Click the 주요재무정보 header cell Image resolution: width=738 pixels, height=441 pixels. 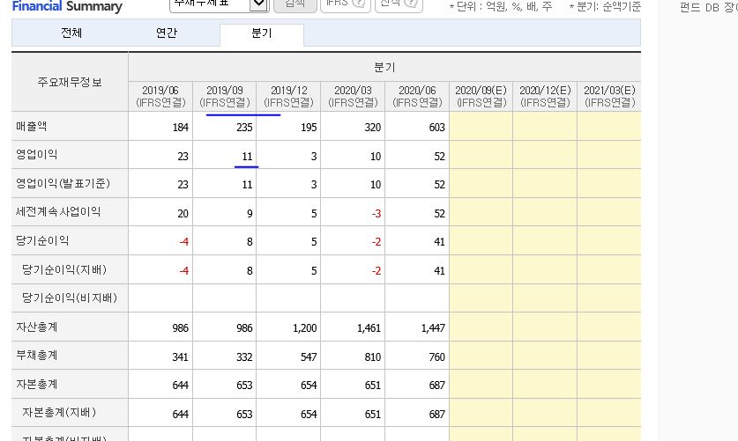pos(70,82)
